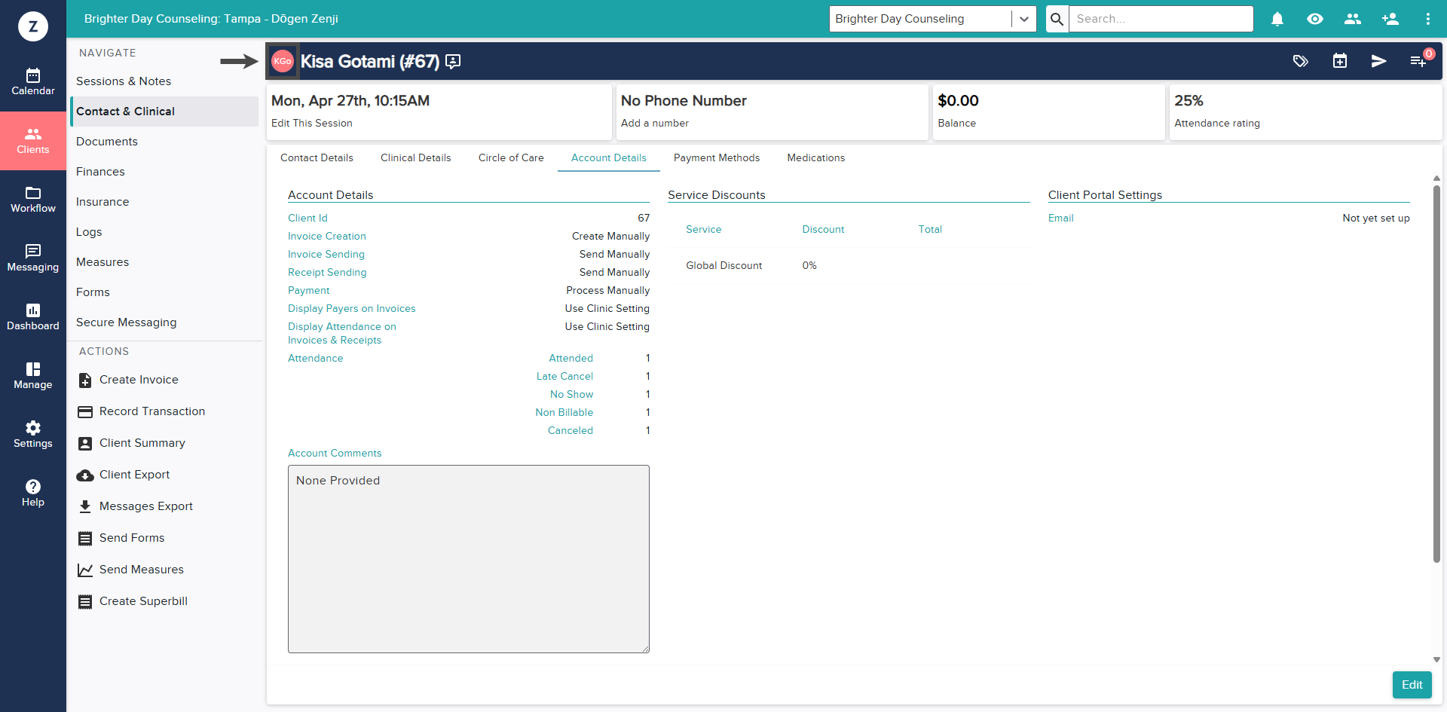Click the send paper plane icon
This screenshot has height=712, width=1447.
pyautogui.click(x=1379, y=61)
